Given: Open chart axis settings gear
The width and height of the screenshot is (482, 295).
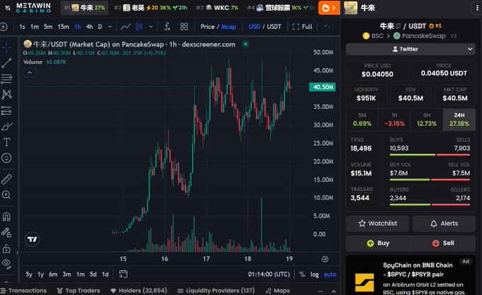Looking at the screenshot, I should [325, 259].
